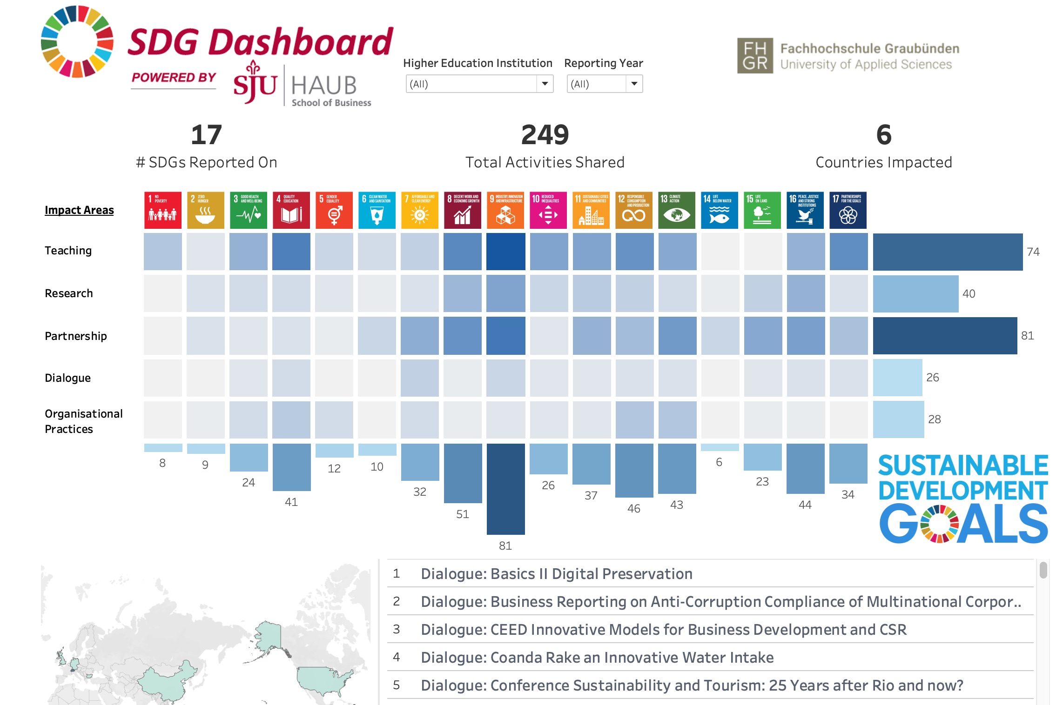The height and width of the screenshot is (705, 1063).
Task: Open Dialogue: Coanda Rake an Innovative Water Intake
Action: (x=597, y=658)
